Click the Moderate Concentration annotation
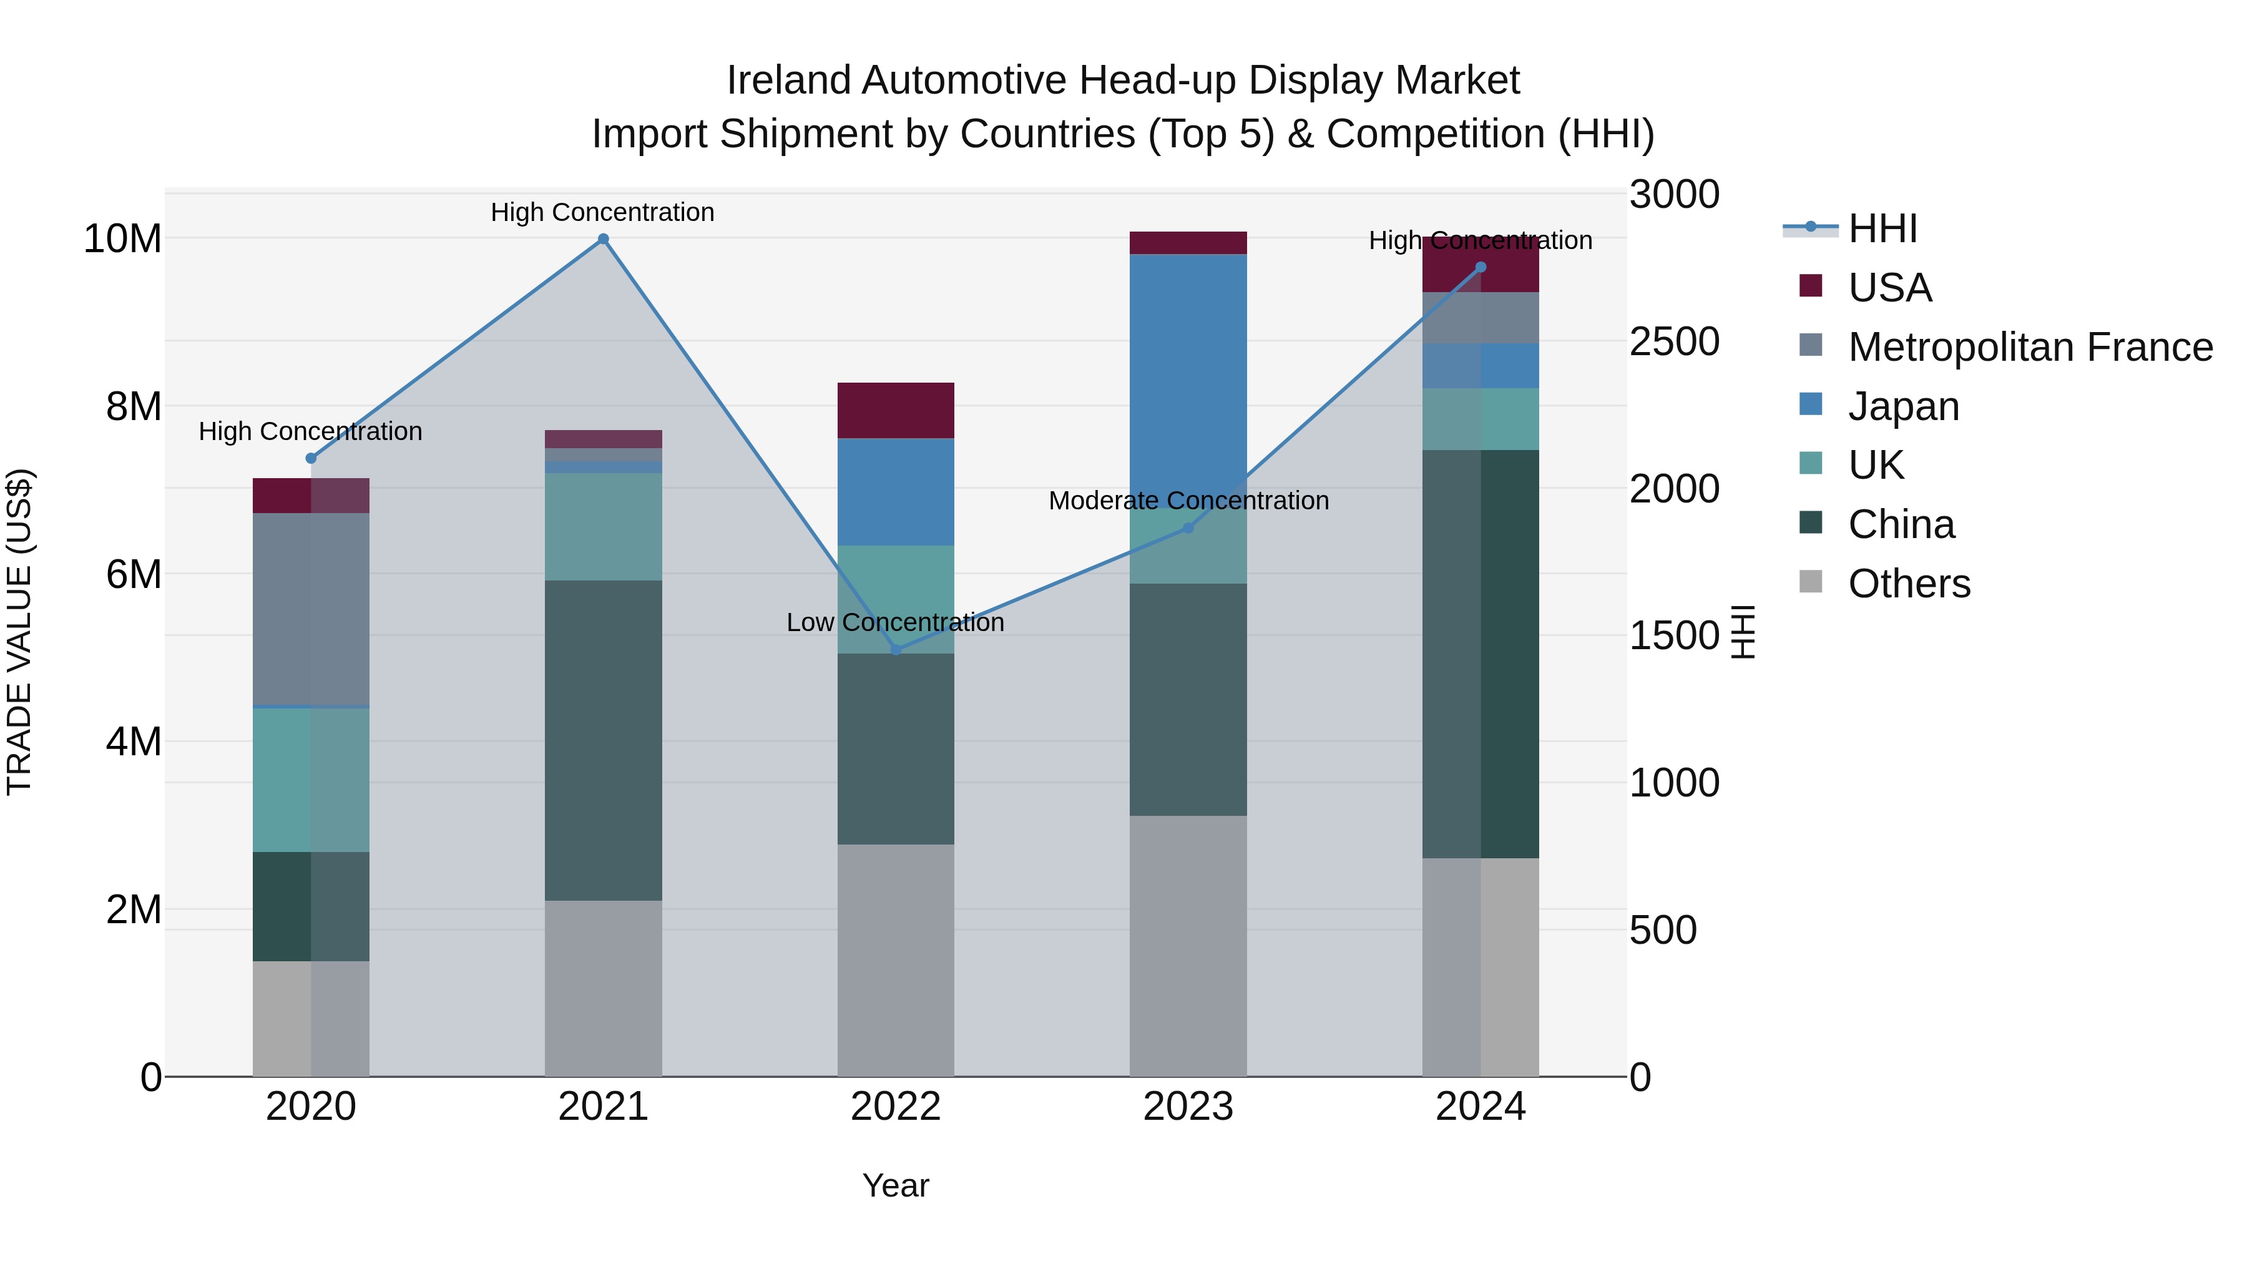 1189,501
